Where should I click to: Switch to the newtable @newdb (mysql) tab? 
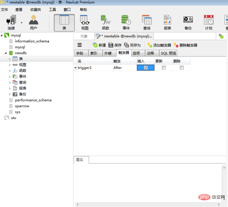pos(124,36)
